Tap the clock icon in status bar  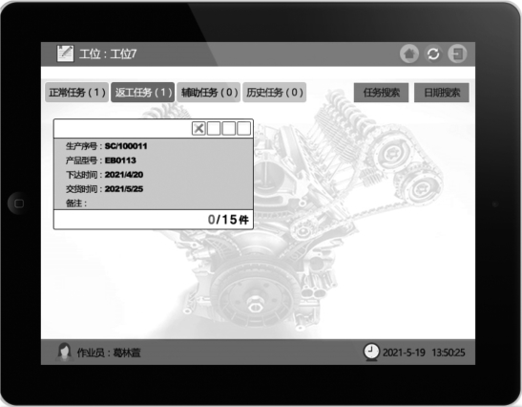pyautogui.click(x=371, y=352)
